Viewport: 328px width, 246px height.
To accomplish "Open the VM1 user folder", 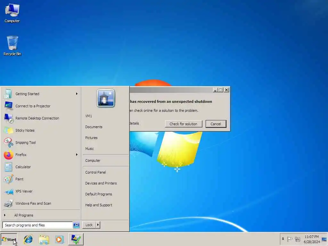I will [88, 116].
